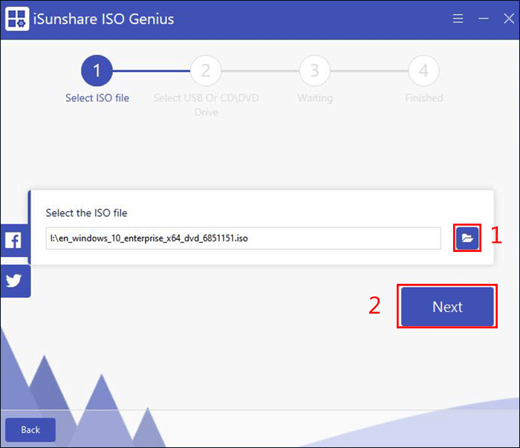
Task: Open the folder browse icon for ISO file
Action: 467,238
